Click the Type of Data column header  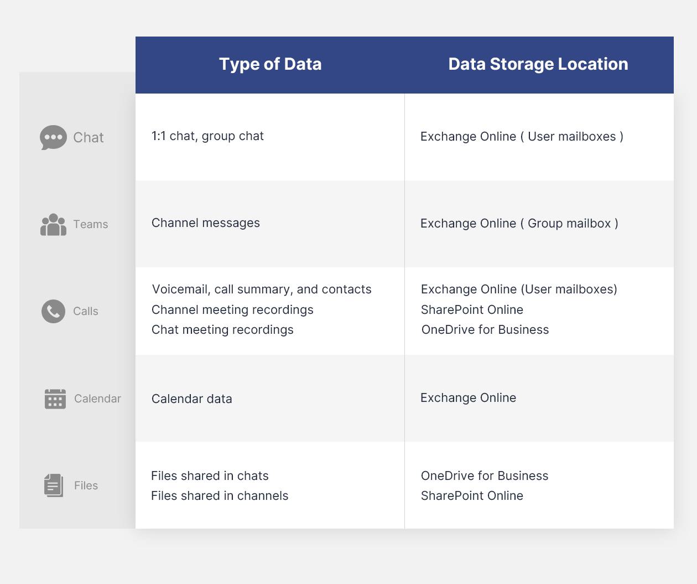tap(270, 64)
